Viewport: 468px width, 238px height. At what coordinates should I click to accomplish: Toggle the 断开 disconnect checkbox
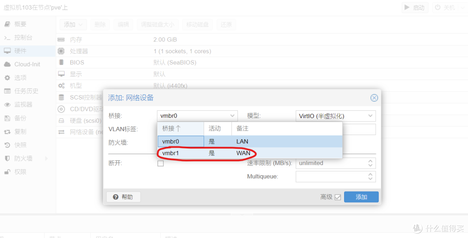coord(161,163)
